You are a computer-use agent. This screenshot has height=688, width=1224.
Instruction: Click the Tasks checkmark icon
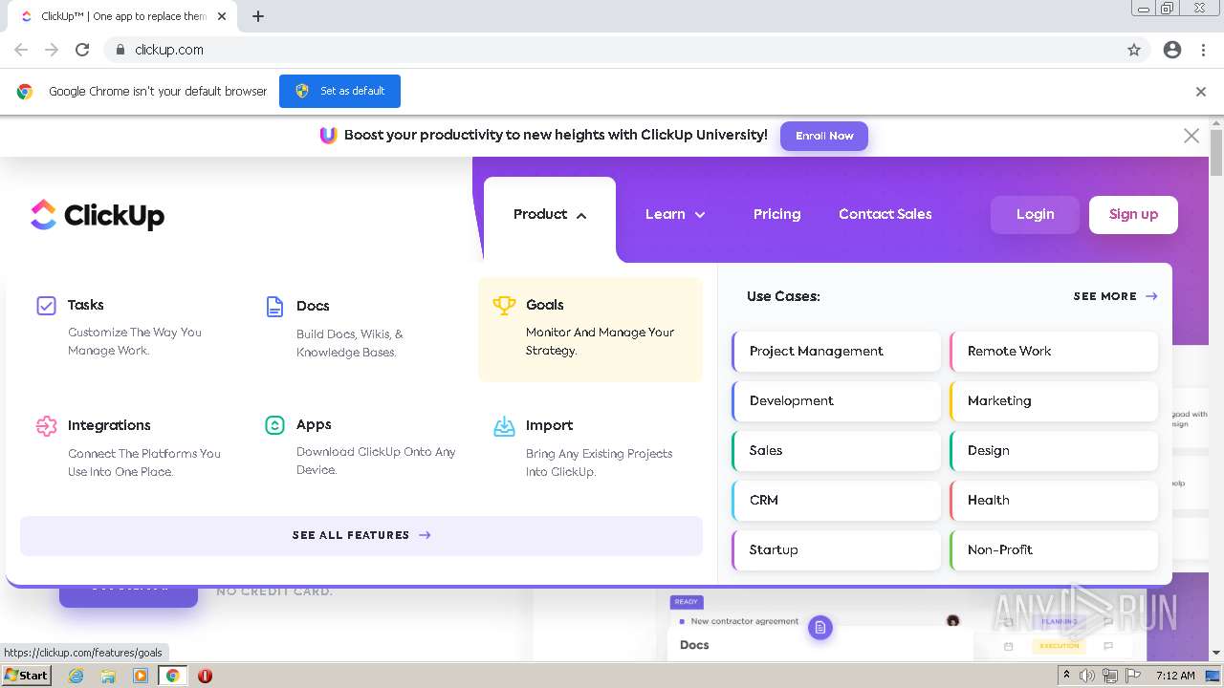(x=46, y=306)
